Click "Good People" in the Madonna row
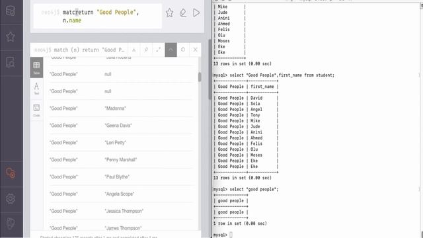The image size is (423, 238). [63, 108]
